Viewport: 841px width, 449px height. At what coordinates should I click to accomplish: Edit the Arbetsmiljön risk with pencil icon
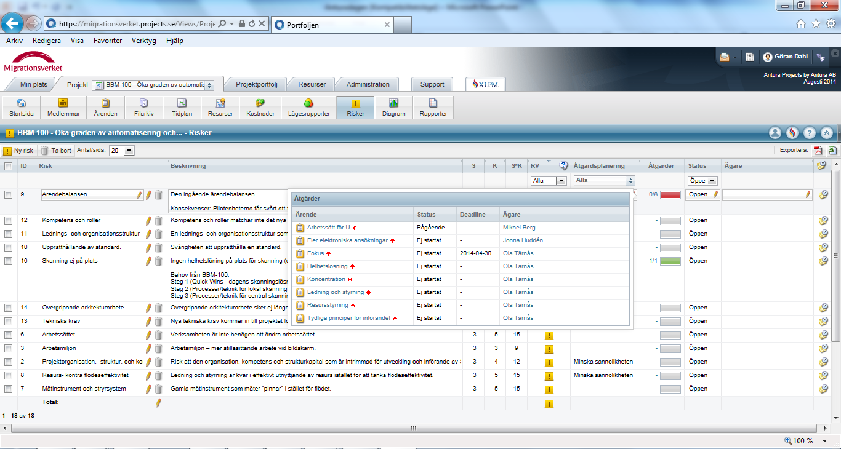(x=148, y=348)
